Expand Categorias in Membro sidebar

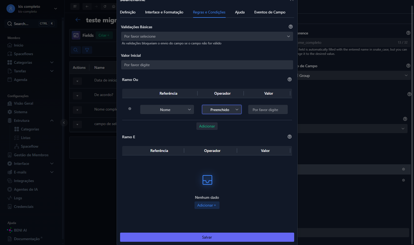click(x=52, y=62)
